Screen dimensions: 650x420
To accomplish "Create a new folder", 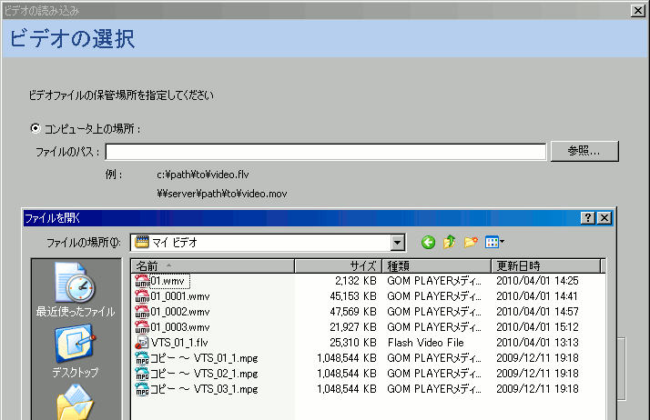I will click(471, 242).
